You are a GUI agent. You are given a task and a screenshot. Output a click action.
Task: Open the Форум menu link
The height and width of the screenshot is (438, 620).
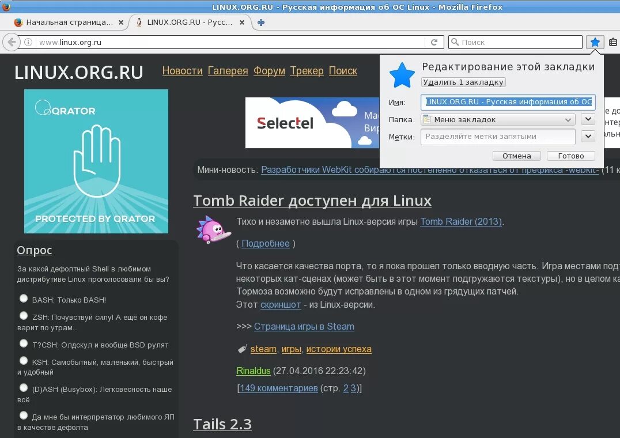[269, 71]
